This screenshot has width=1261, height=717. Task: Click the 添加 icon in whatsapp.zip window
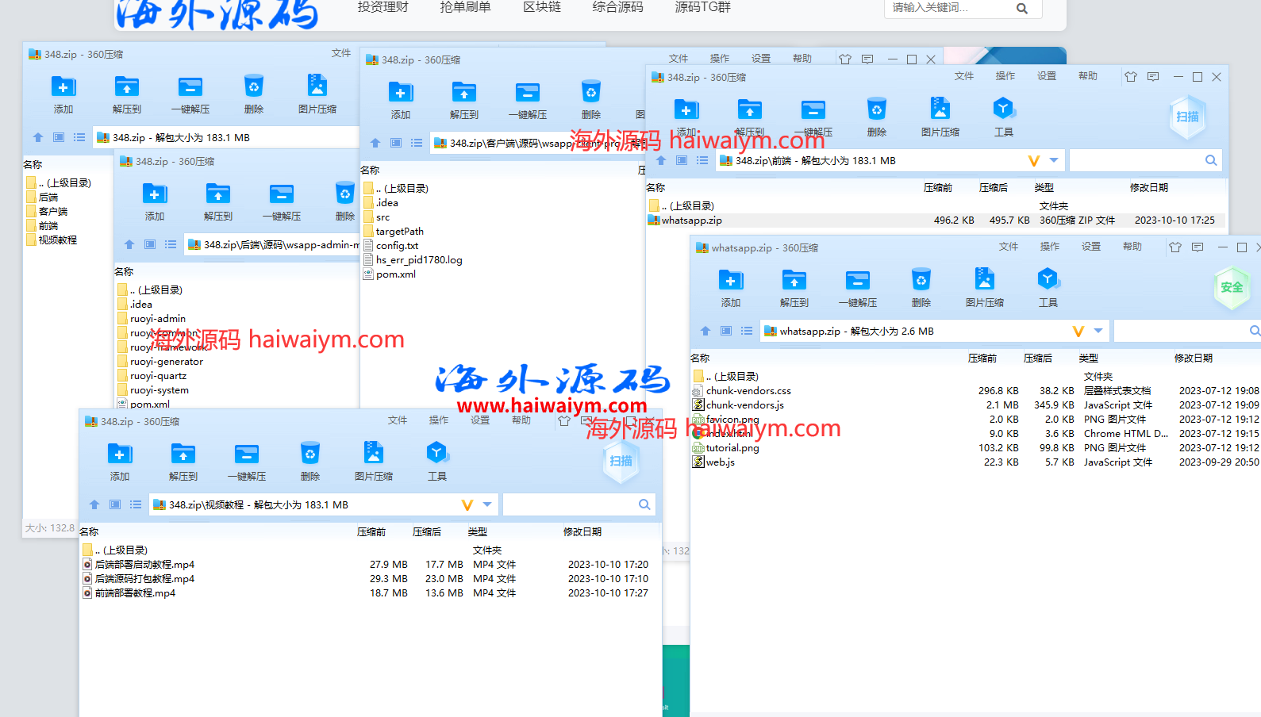click(731, 287)
